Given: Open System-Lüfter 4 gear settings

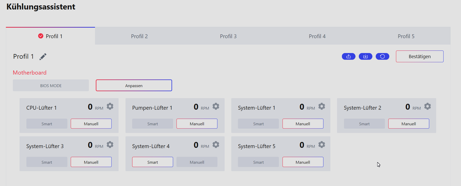Looking at the screenshot, I should (216, 145).
